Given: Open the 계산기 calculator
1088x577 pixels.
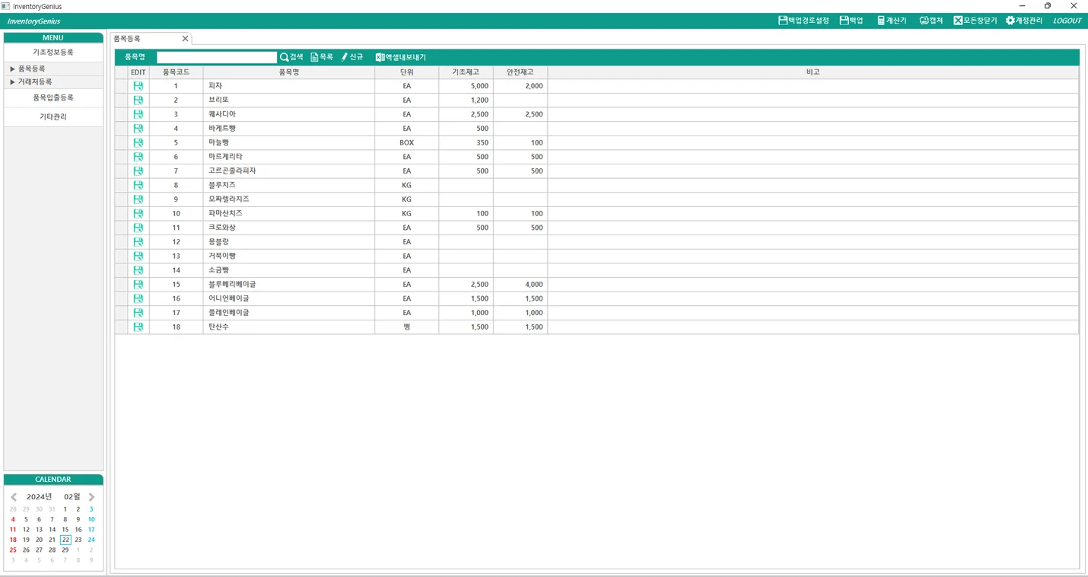Looking at the screenshot, I should pos(892,21).
